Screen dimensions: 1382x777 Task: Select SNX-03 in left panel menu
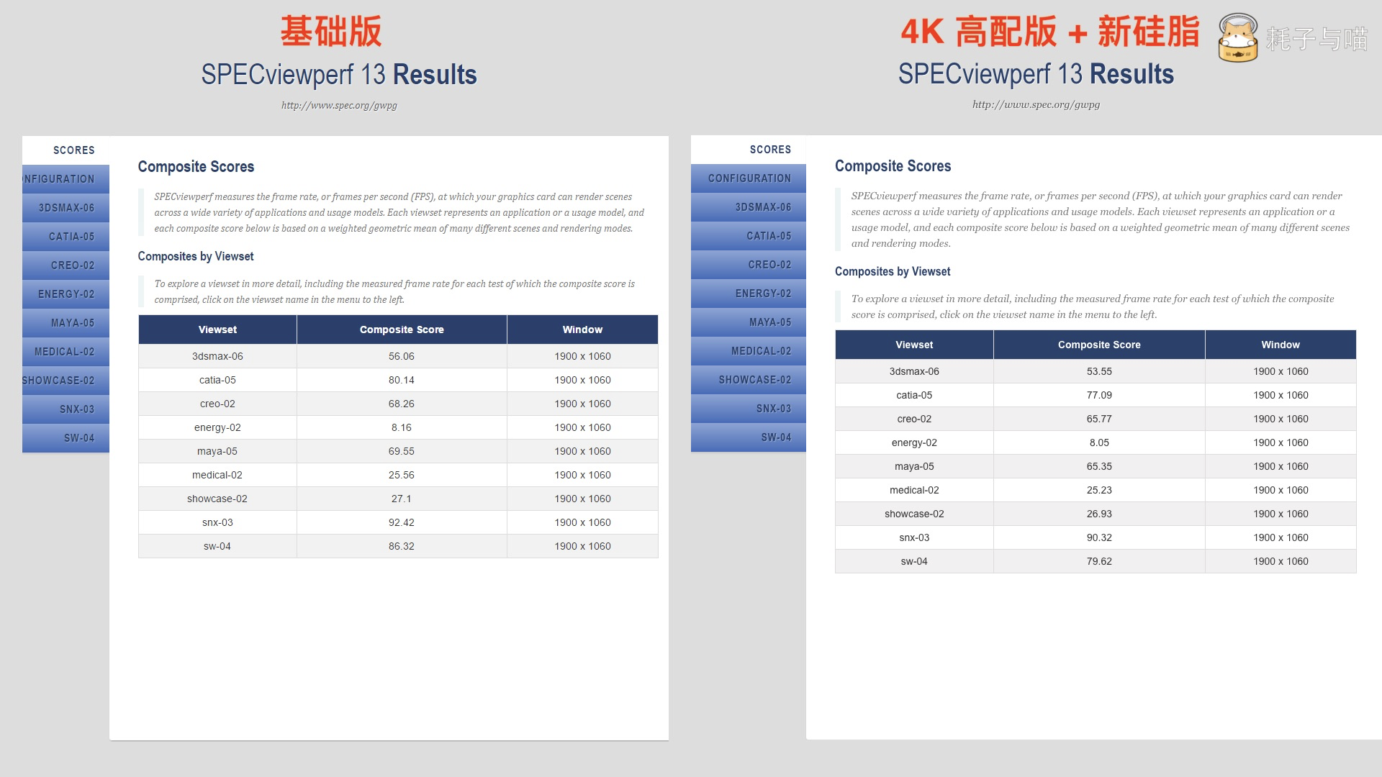[x=66, y=409]
